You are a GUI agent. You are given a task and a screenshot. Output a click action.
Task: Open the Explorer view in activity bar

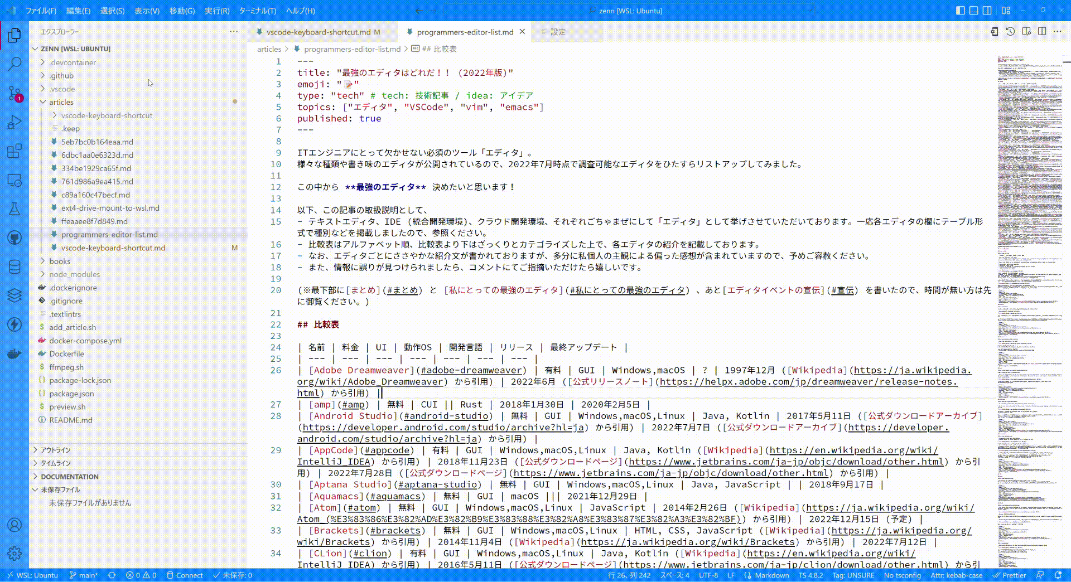15,36
